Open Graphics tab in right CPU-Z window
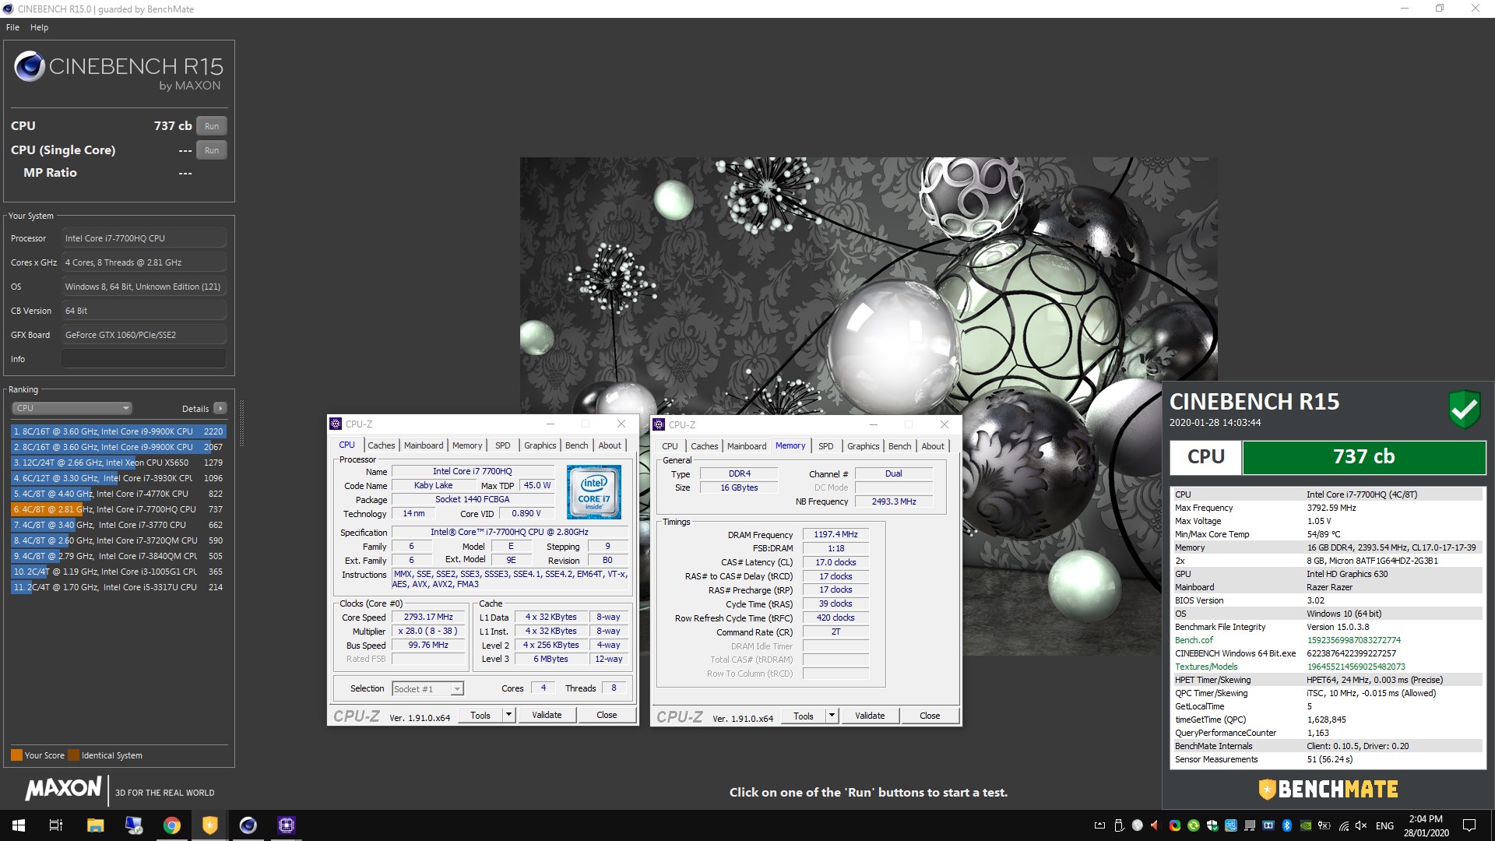Screen dimensions: 1495x841 coord(863,446)
